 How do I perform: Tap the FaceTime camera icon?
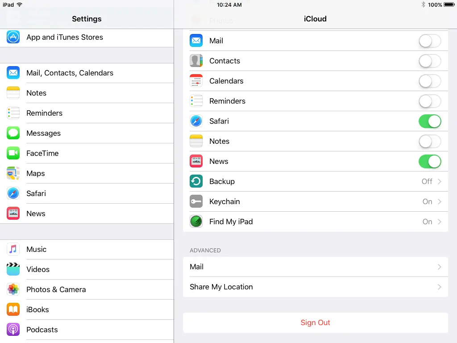(13, 153)
